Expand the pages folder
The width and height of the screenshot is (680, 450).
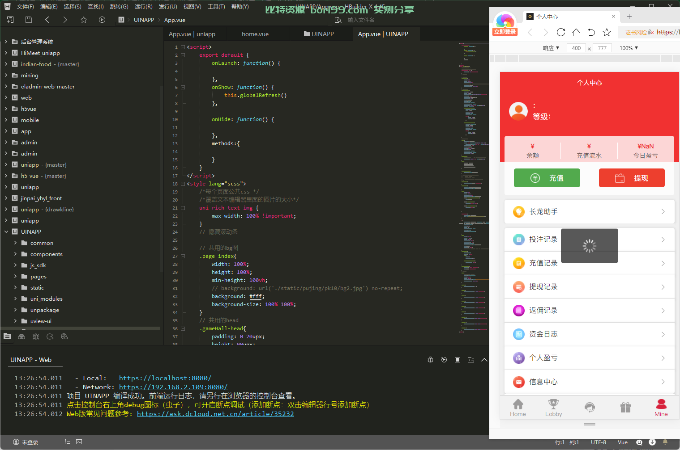point(16,276)
